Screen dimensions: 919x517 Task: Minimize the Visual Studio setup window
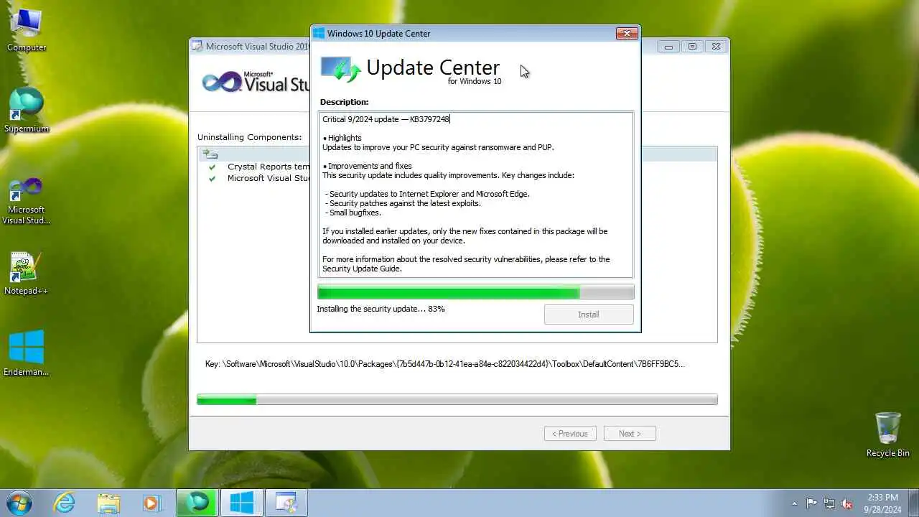pyautogui.click(x=668, y=47)
